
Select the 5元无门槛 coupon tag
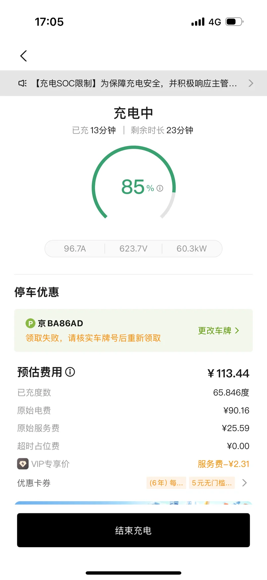(x=212, y=483)
